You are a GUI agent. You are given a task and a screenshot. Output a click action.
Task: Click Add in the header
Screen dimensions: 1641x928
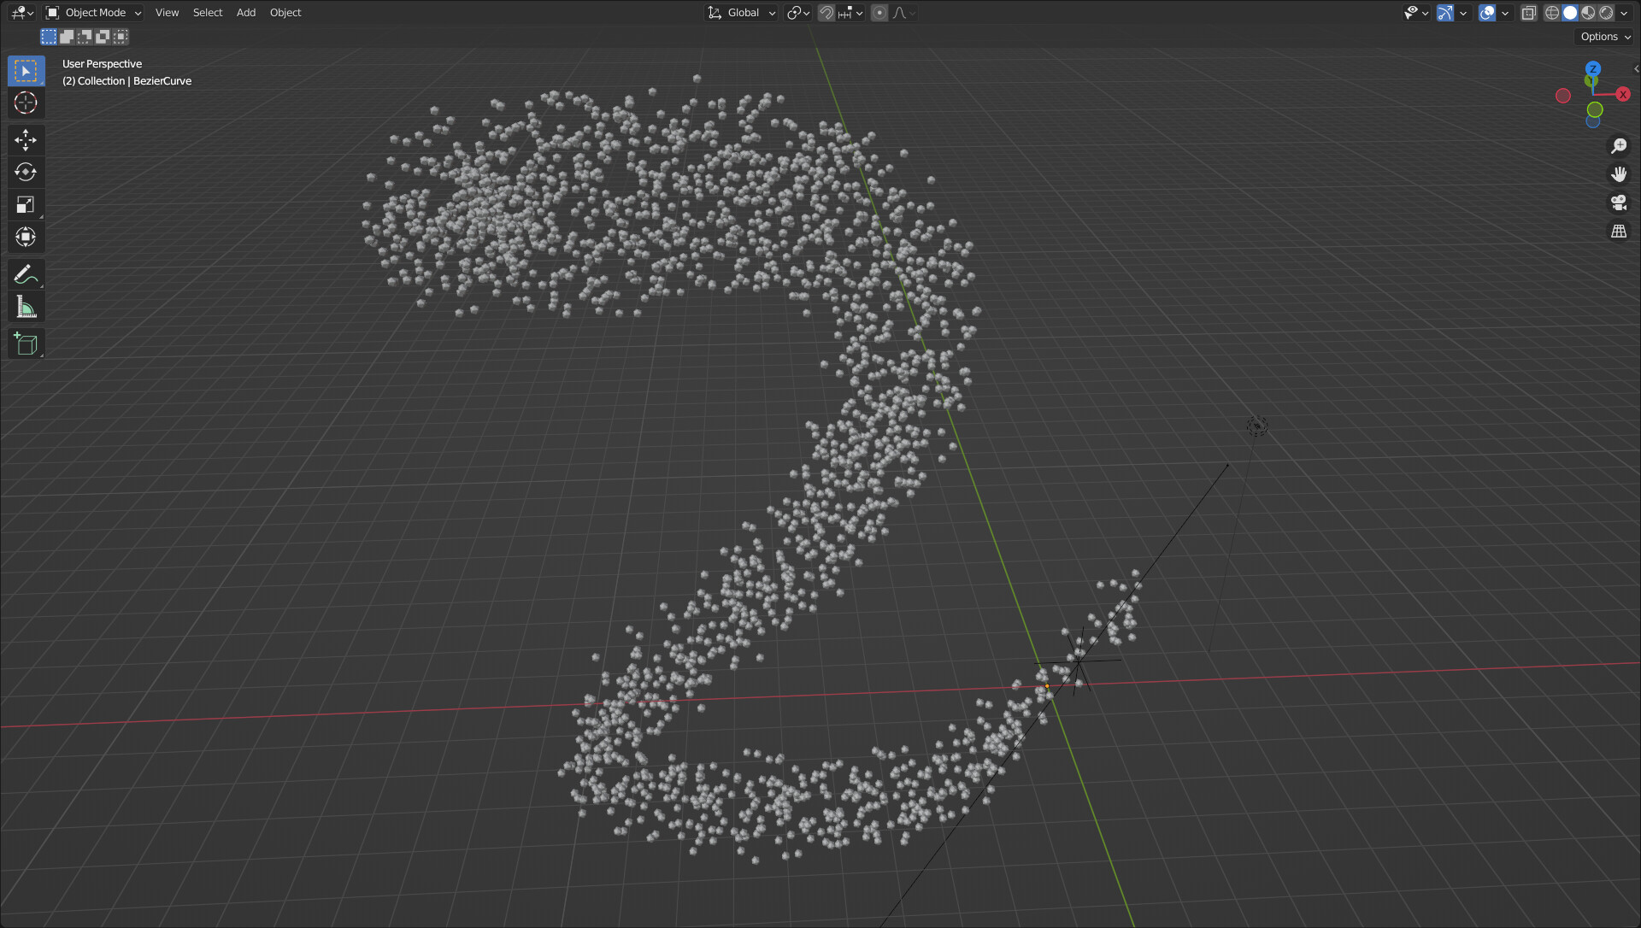[x=245, y=12]
